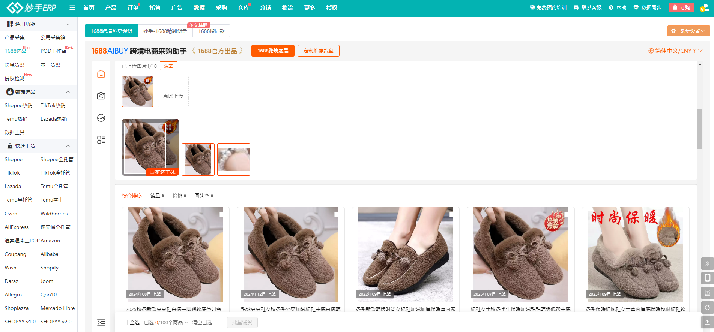Click the 清空 clear images button
714x332 pixels.
pos(168,66)
